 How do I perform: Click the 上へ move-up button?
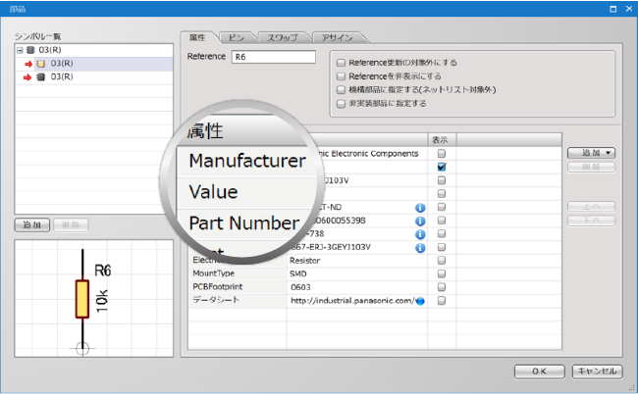(x=591, y=207)
